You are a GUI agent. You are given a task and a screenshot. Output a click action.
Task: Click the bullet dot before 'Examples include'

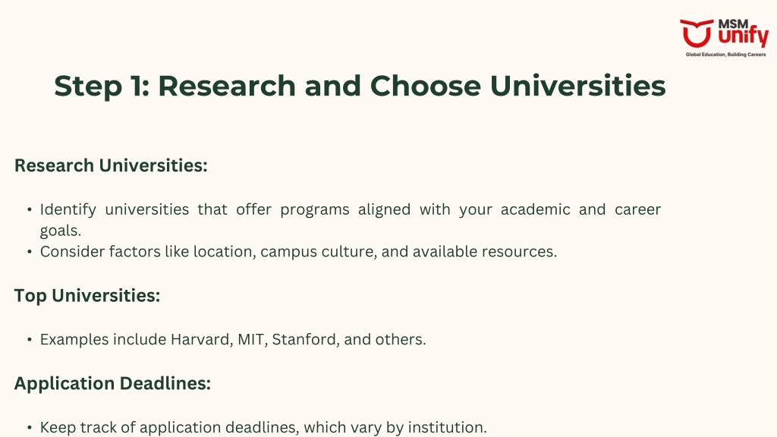click(30, 340)
